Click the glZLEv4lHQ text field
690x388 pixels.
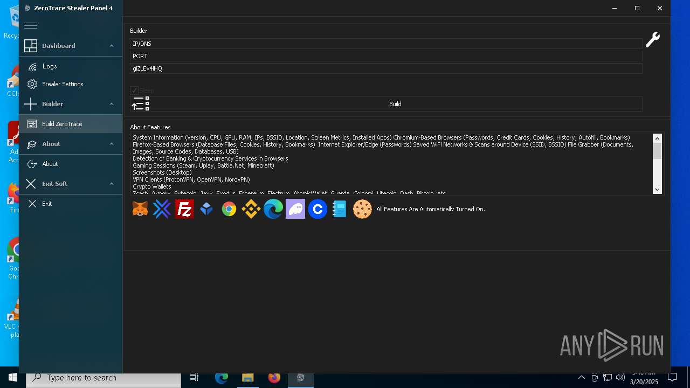pos(386,68)
